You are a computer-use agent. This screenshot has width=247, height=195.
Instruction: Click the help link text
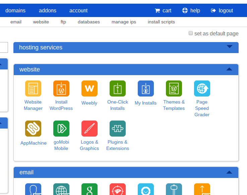coord(195,11)
